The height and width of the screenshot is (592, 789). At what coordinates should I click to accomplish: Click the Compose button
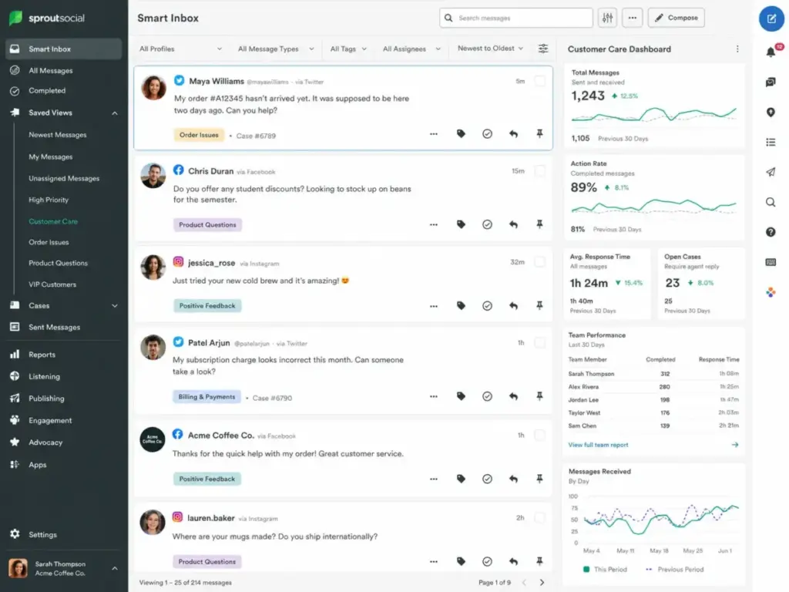[677, 18]
